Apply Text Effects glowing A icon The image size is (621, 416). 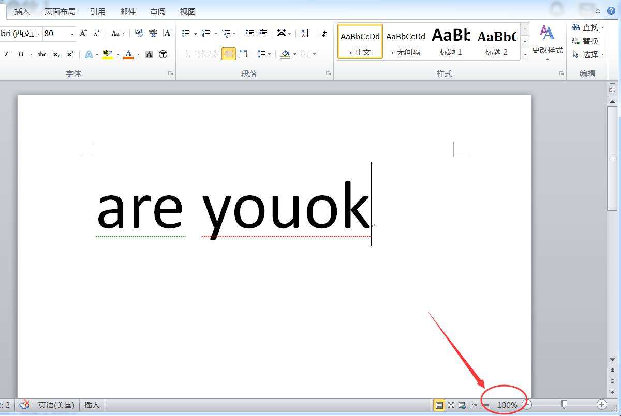coord(89,54)
